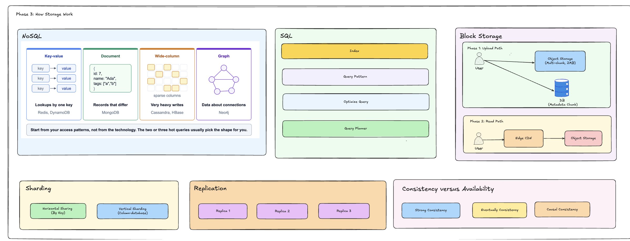Select the Edge CDN box
Screen dimensions: 630x241
523,138
